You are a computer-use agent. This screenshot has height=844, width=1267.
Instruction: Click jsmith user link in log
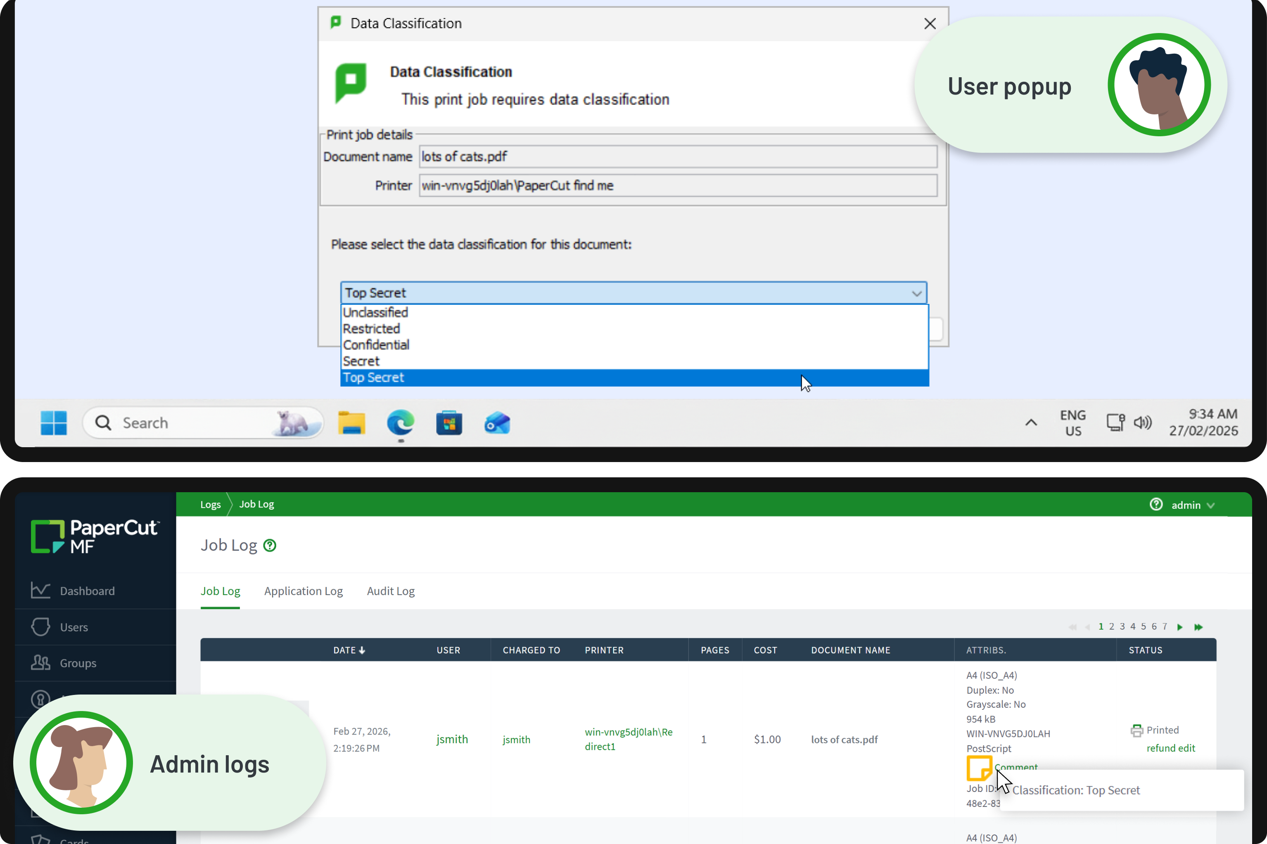click(452, 740)
